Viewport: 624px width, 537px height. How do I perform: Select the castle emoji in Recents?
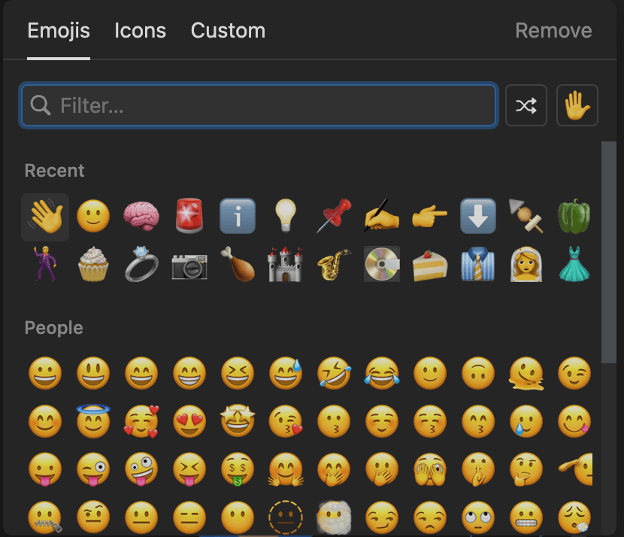coord(286,264)
